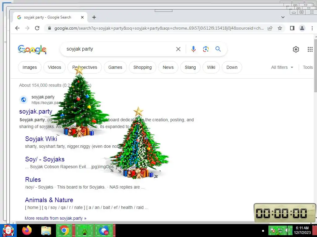Click the volume tray icon

coord(287,230)
